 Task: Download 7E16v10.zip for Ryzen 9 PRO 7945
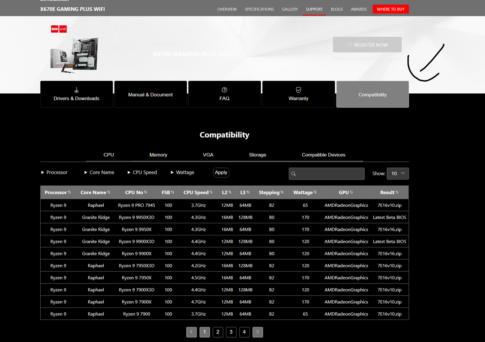tap(390, 205)
